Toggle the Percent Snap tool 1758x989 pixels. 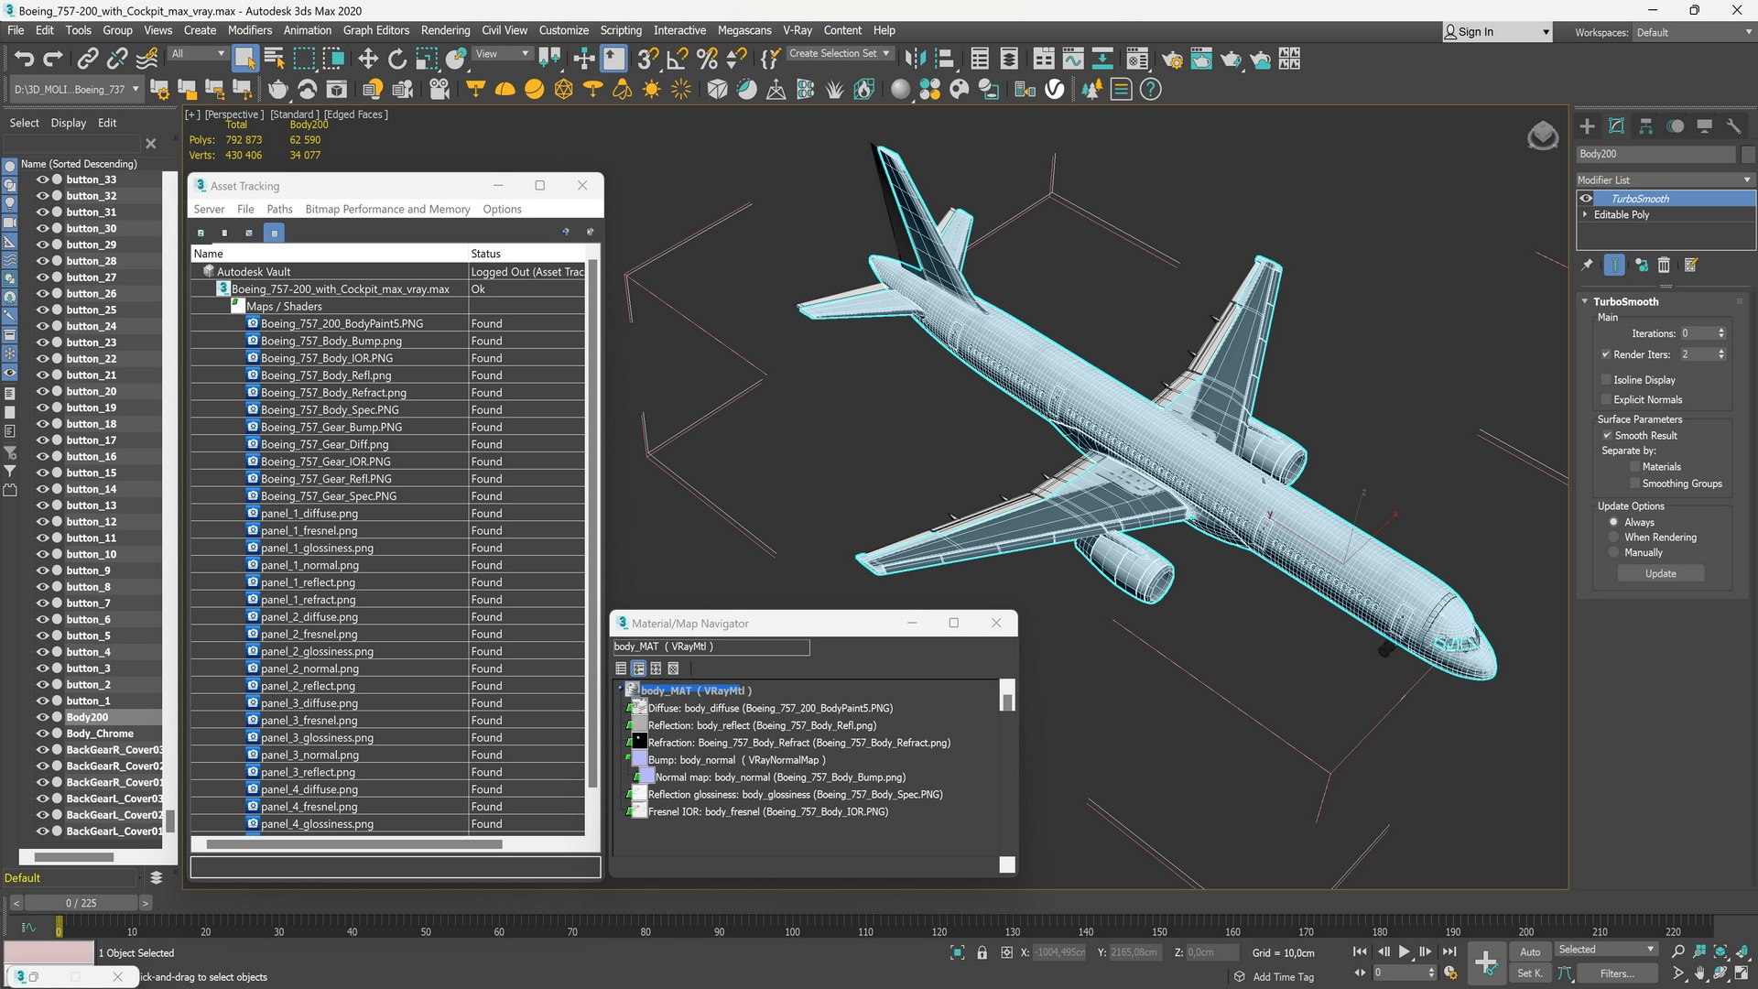pyautogui.click(x=707, y=60)
